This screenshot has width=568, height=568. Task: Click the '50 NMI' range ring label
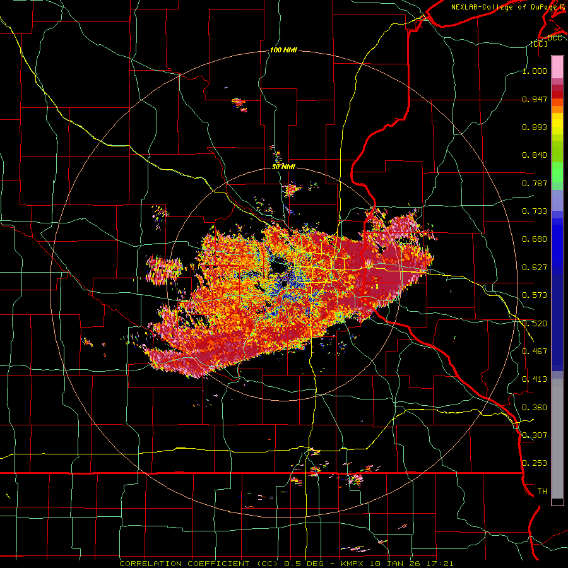click(x=283, y=167)
